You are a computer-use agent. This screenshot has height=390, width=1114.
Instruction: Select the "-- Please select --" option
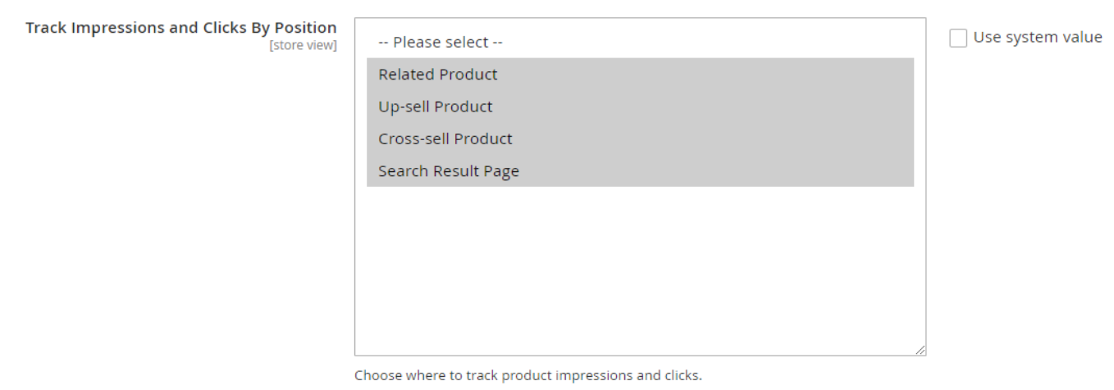(x=439, y=42)
